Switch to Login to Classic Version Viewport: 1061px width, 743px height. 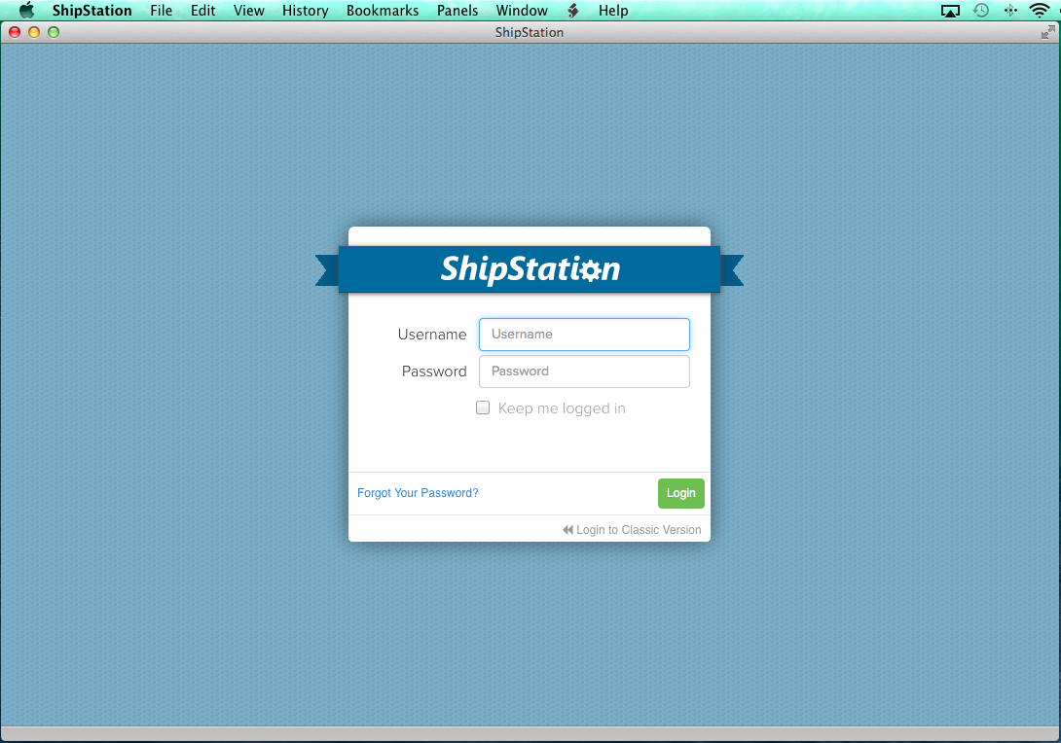[632, 530]
